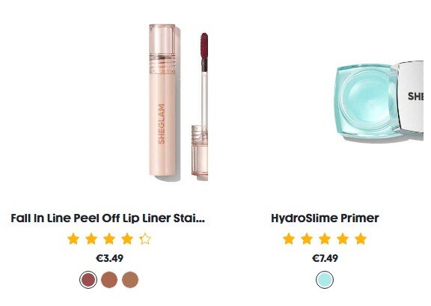Image resolution: width=431 pixels, height=306 pixels.
Task: Select the berry red lip liner shade swatch
Action: (88, 280)
